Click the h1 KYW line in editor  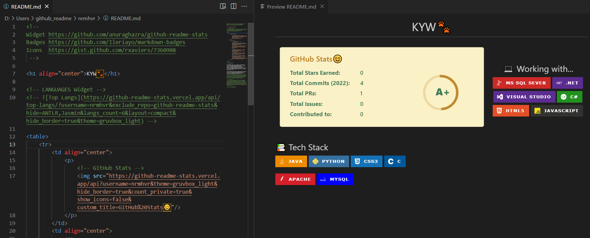[x=73, y=73]
